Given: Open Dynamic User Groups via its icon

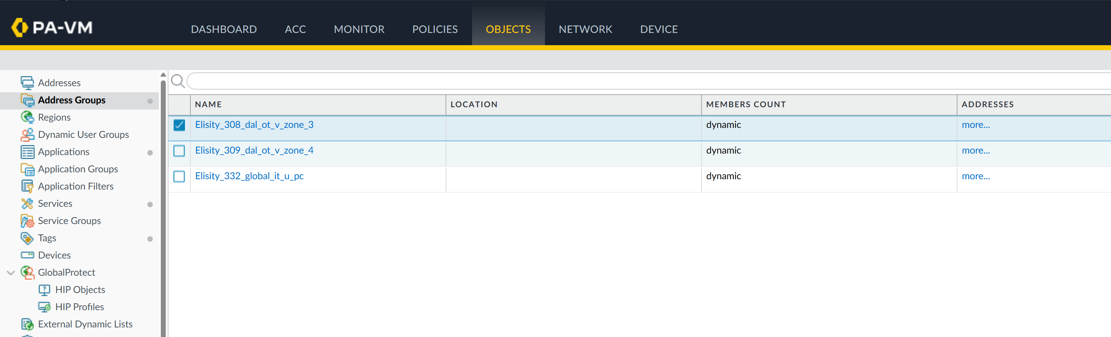Looking at the screenshot, I should click(27, 135).
